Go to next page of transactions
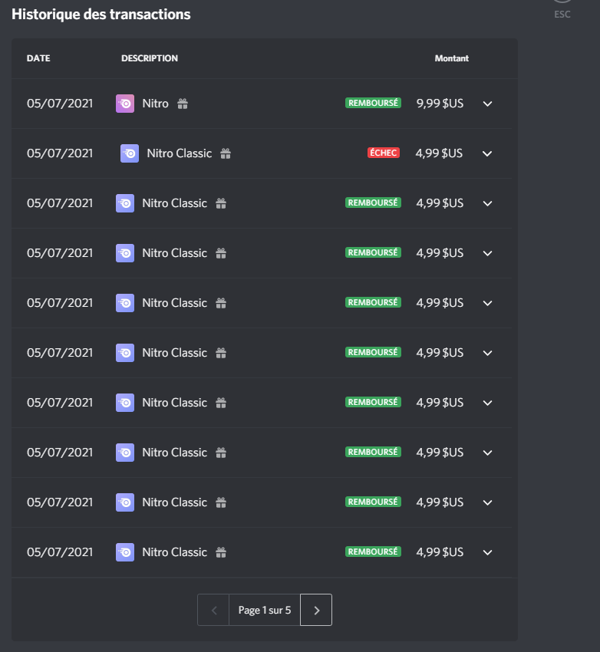The width and height of the screenshot is (600, 652). click(x=316, y=610)
